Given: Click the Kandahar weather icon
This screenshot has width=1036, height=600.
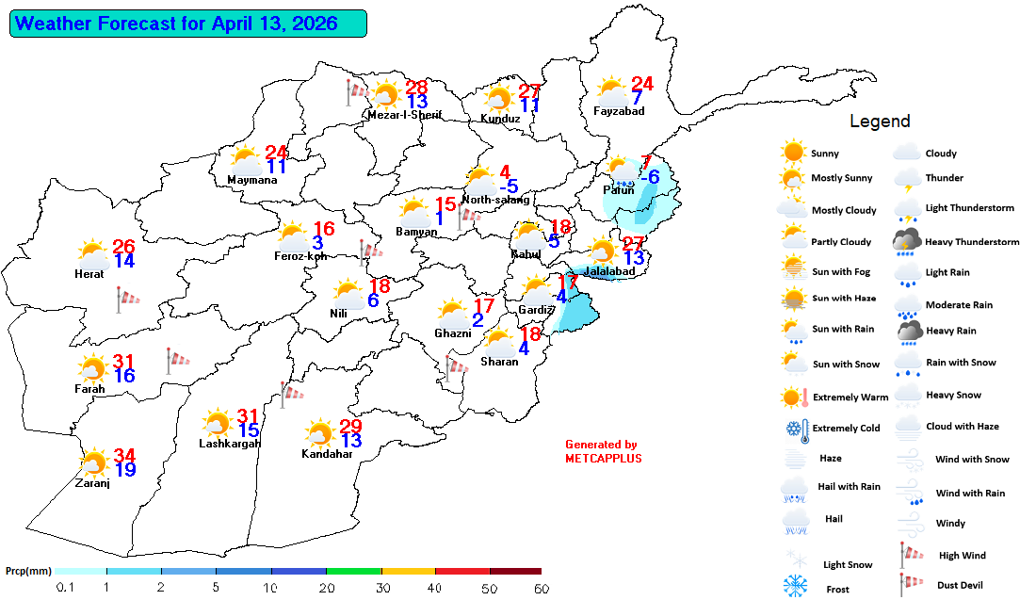Looking at the screenshot, I should click(x=320, y=434).
